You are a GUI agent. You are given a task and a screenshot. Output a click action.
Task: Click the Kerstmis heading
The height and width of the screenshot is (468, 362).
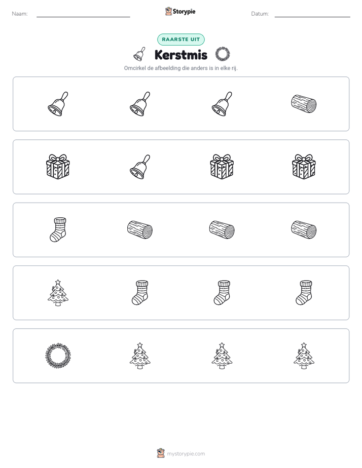(x=181, y=55)
